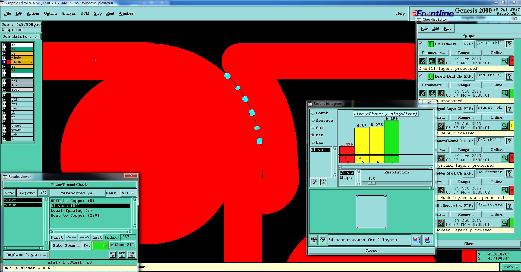The image size is (521, 272).
Task: Open the green Sv severity dropdown
Action: (100, 245)
